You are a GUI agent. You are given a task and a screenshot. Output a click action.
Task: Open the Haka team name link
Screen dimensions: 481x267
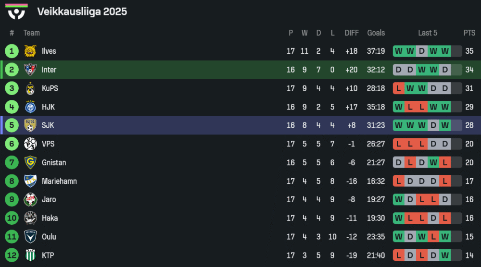click(x=50, y=218)
